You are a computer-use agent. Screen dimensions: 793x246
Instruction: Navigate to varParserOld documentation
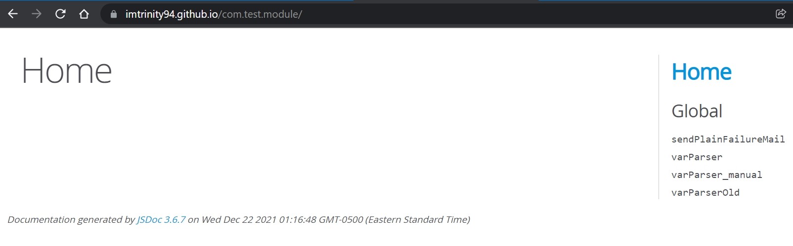tap(705, 193)
